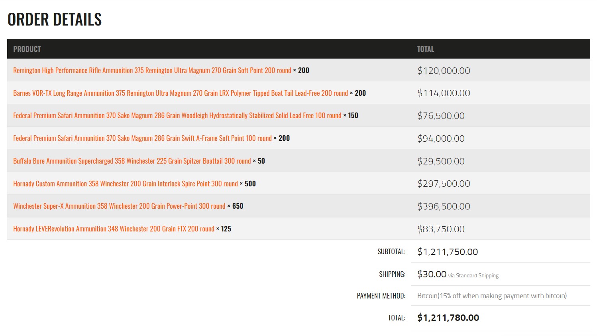
Task: Open the Remington High Performance Rifle Ammunition link
Action: click(x=152, y=71)
